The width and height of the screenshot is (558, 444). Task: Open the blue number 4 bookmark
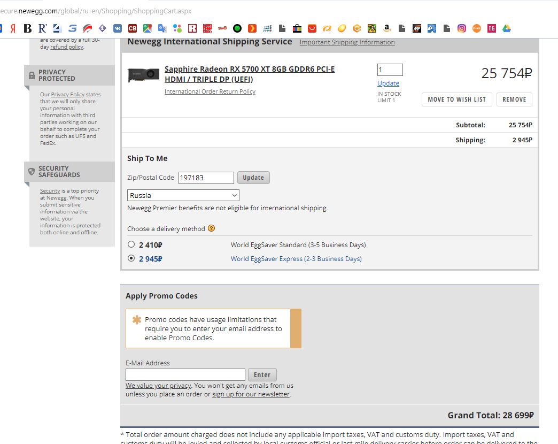click(57, 28)
